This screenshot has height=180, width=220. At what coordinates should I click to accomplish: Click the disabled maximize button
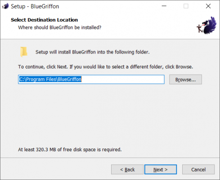click(186, 6)
